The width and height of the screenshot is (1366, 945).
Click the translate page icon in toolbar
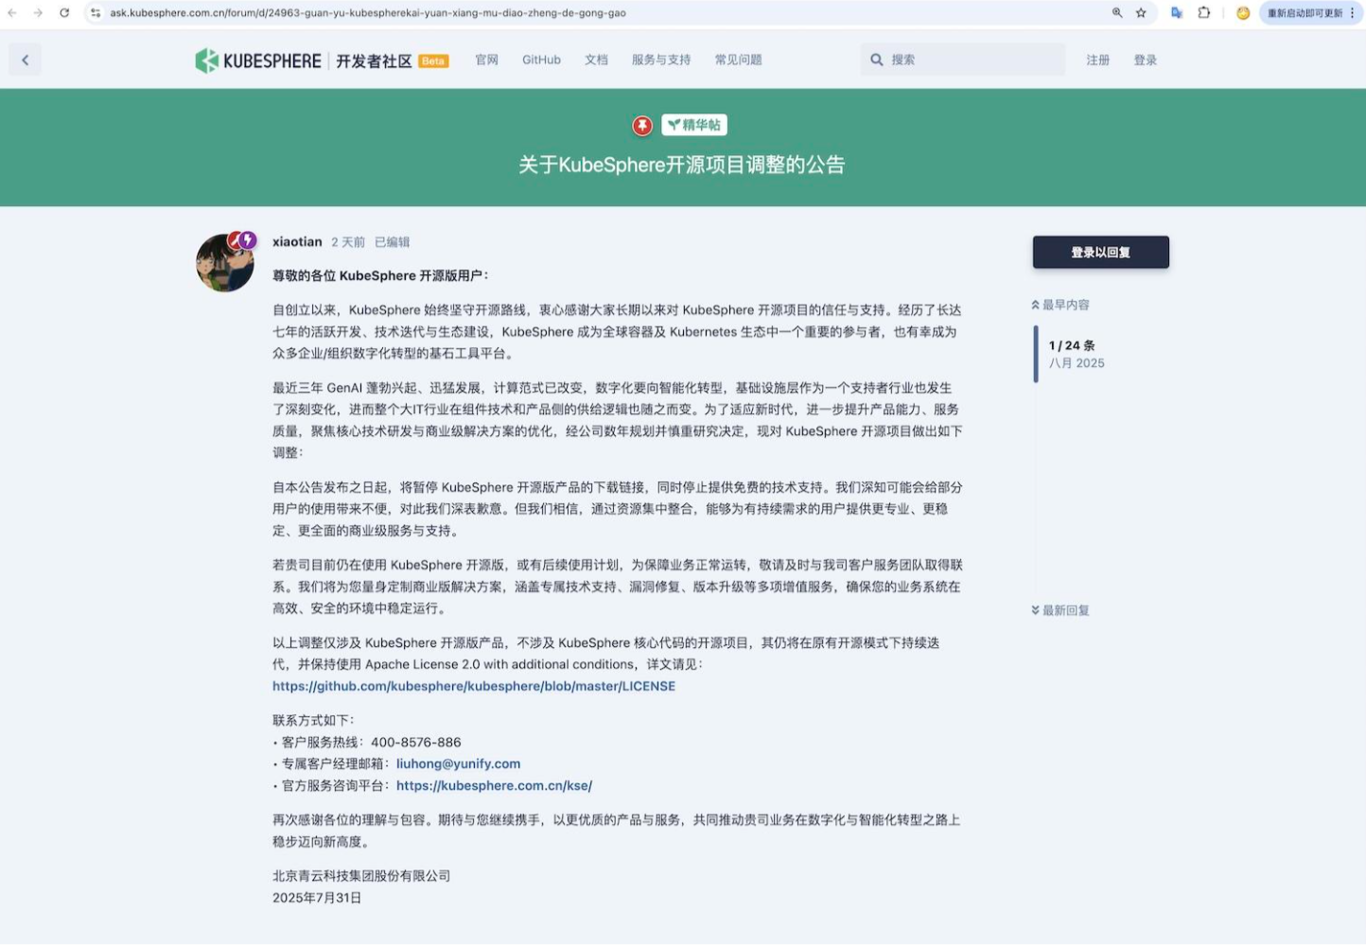tap(1176, 13)
